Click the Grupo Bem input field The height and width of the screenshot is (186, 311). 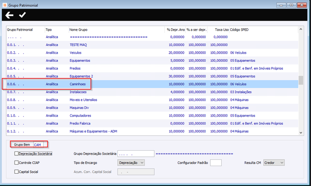(x=38, y=145)
